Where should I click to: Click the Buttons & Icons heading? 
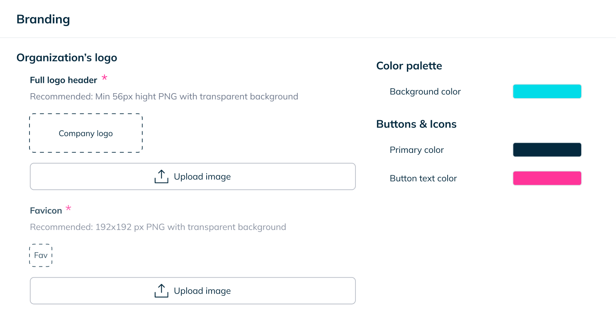[x=416, y=124]
